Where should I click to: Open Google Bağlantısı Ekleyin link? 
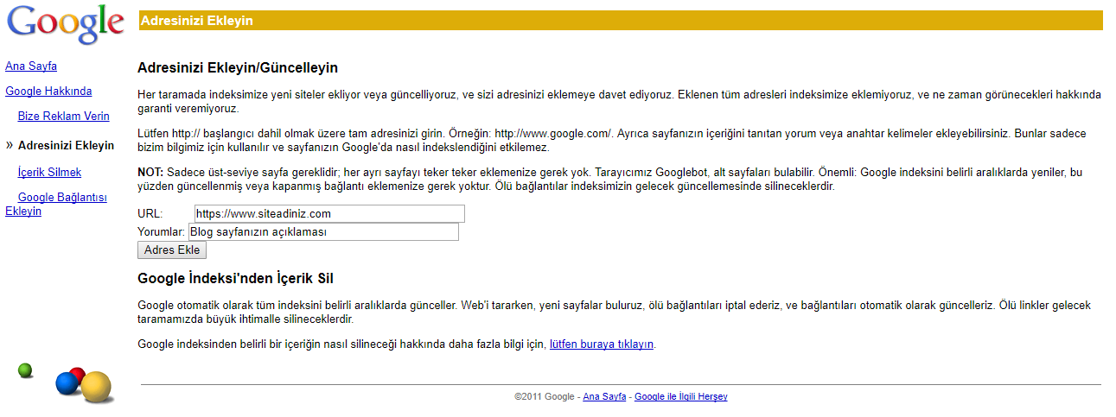(56, 205)
